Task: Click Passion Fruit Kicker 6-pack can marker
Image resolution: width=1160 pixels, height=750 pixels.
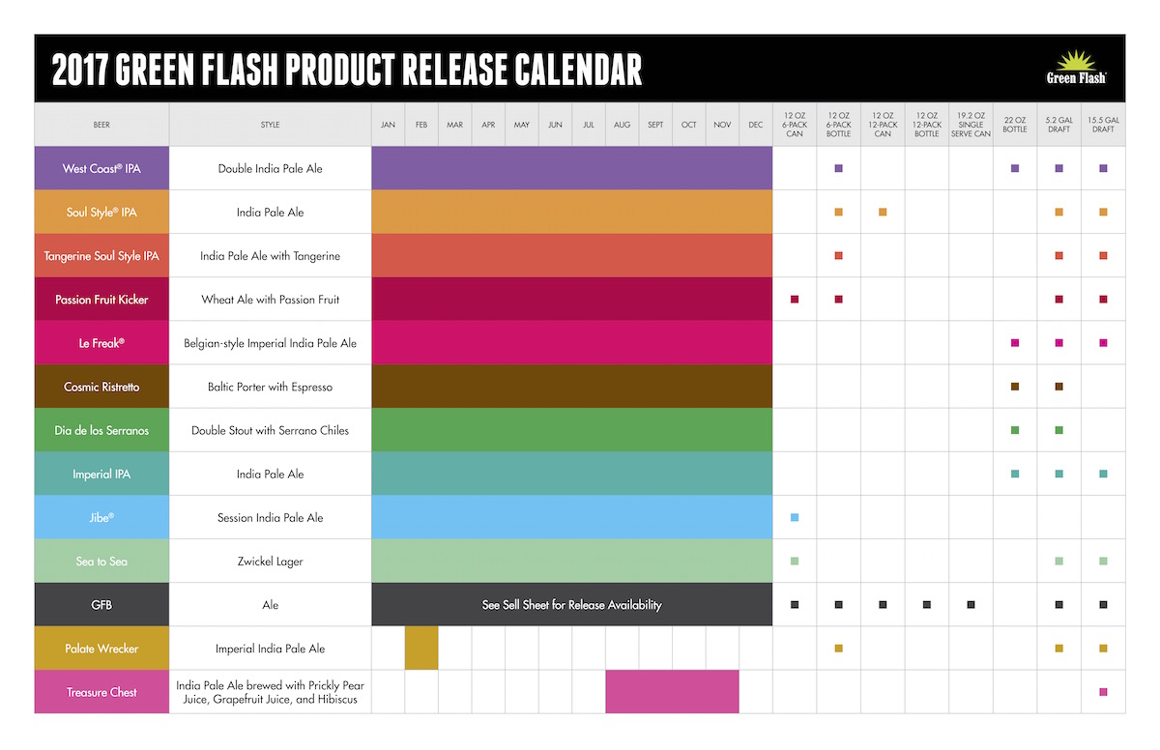Action: point(795,300)
